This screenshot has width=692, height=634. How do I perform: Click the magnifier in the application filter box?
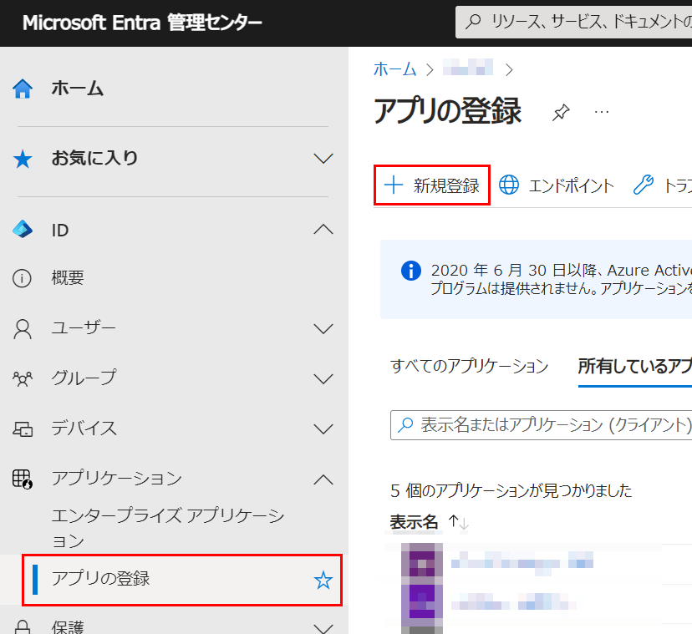pyautogui.click(x=405, y=425)
